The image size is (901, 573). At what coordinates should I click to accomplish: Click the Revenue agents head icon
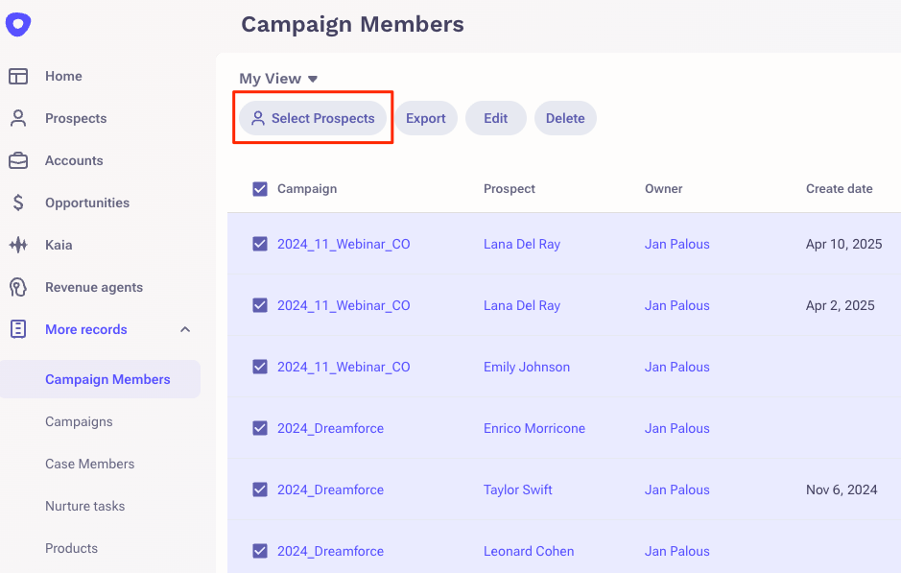click(x=18, y=288)
